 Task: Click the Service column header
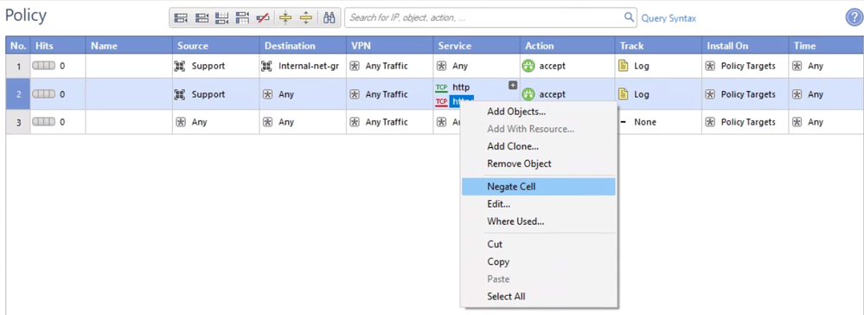pyautogui.click(x=477, y=46)
